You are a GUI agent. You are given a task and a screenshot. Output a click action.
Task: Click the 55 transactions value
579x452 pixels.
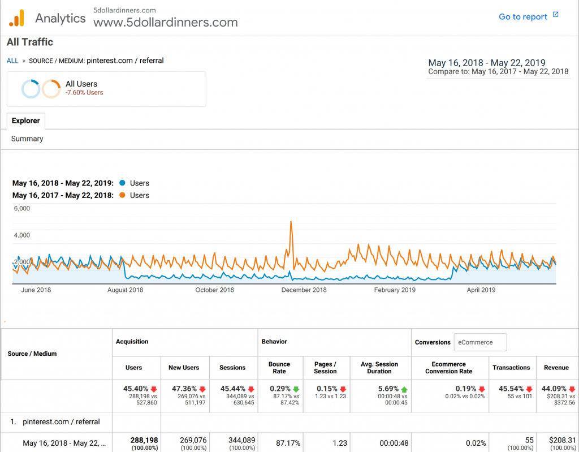tap(529, 441)
